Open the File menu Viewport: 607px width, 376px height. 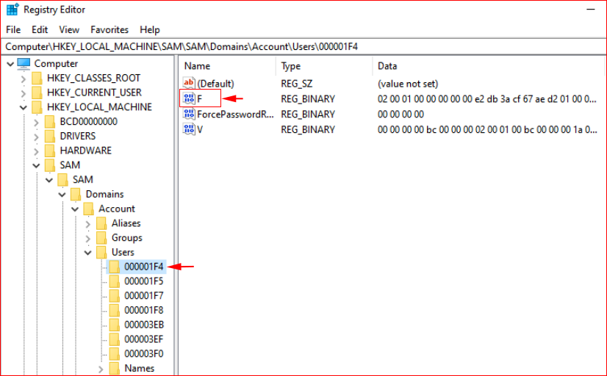pyautogui.click(x=13, y=30)
